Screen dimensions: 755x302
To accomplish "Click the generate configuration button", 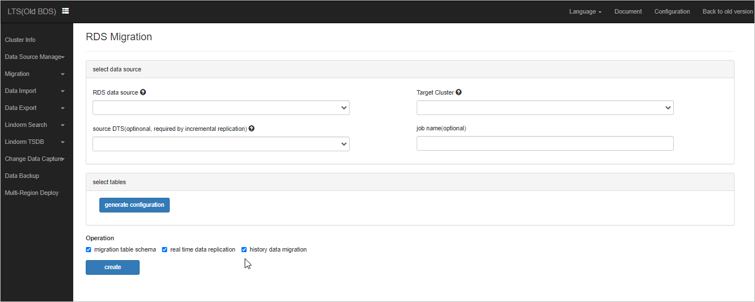I will tap(135, 205).
